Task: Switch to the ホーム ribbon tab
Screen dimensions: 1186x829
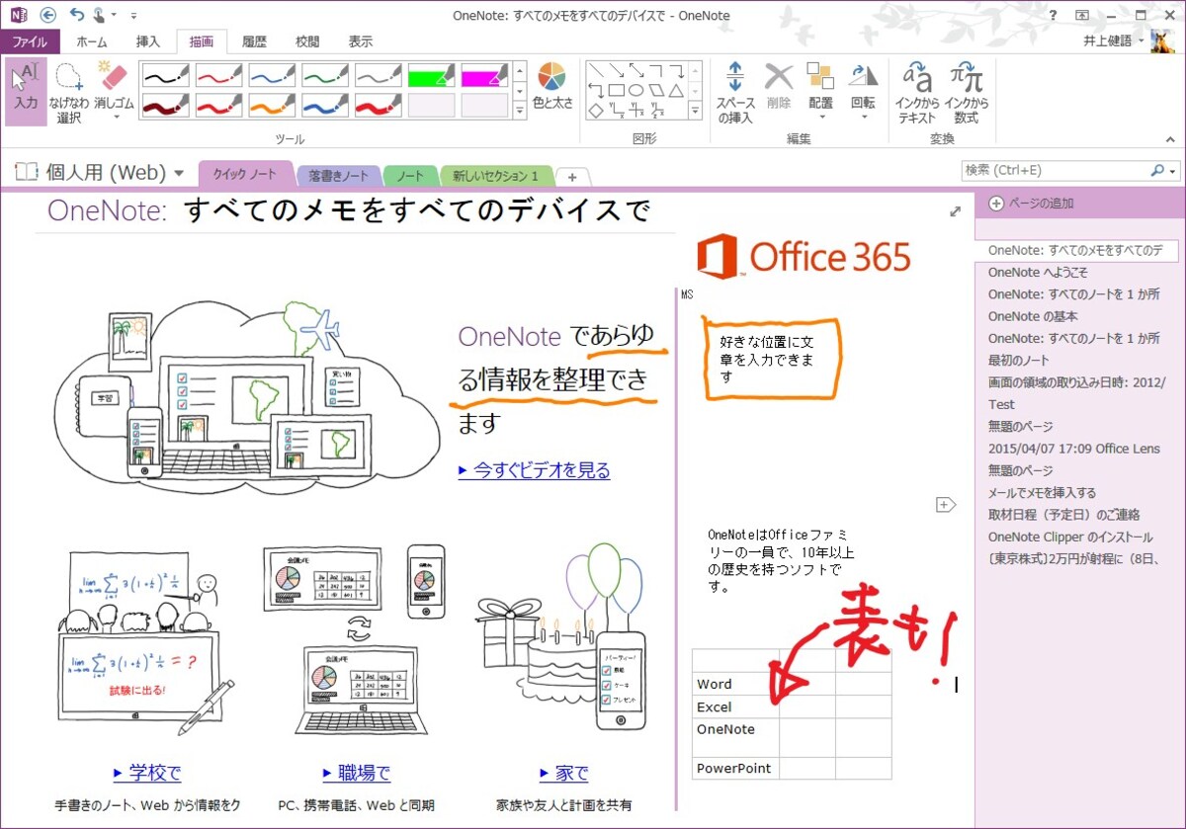Action: point(92,41)
